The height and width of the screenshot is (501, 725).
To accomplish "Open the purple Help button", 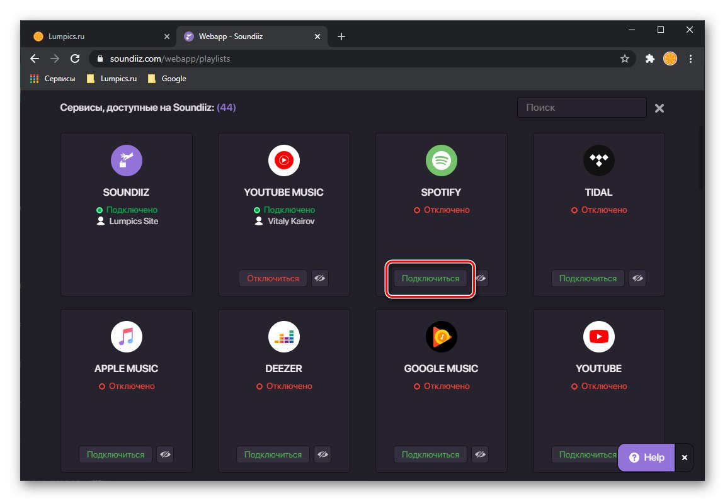I will 646,458.
